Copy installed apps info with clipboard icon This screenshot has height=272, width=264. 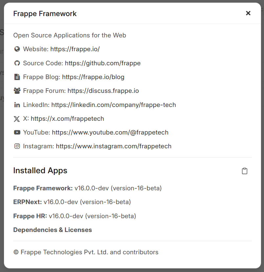(244, 171)
